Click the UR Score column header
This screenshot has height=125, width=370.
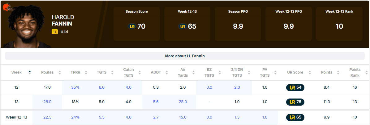tap(295, 72)
